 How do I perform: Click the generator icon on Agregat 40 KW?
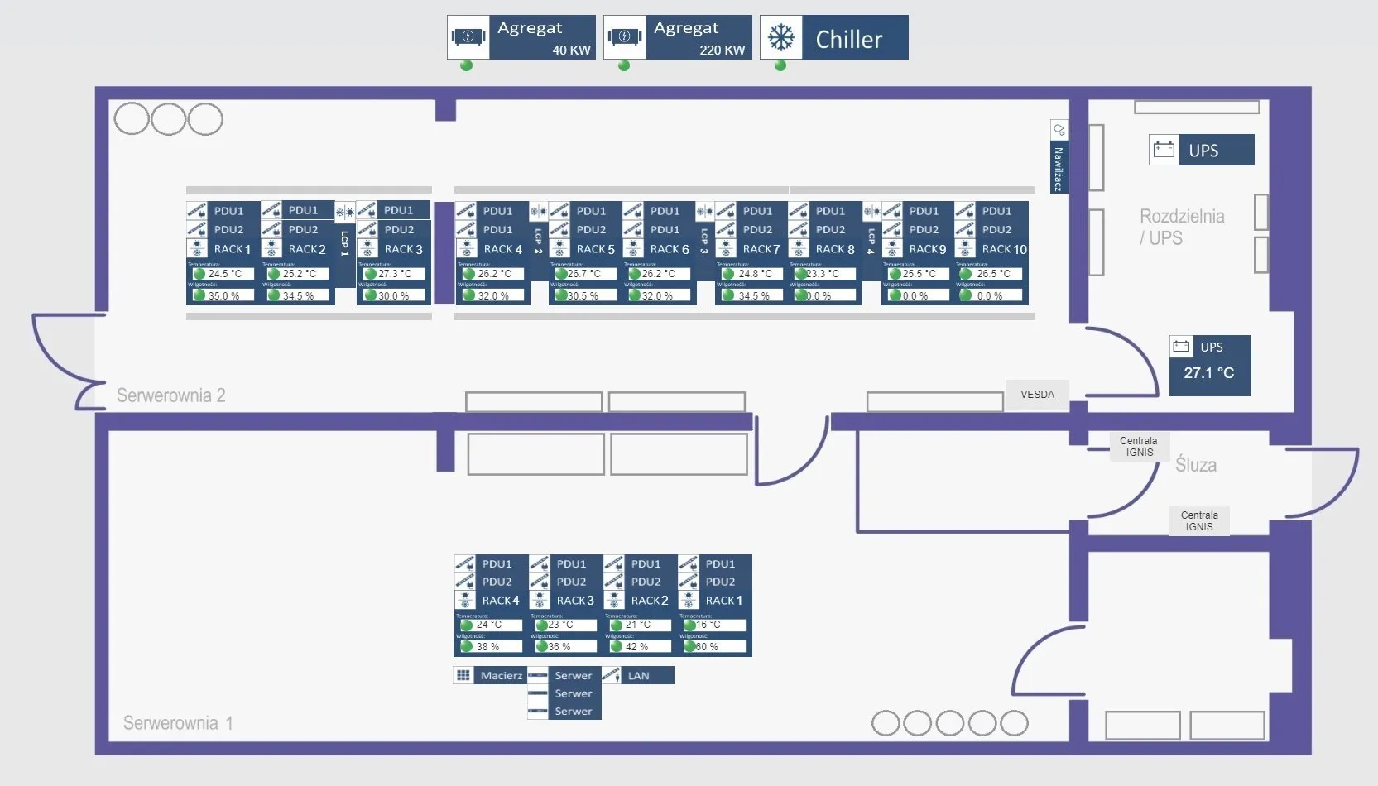tap(468, 36)
